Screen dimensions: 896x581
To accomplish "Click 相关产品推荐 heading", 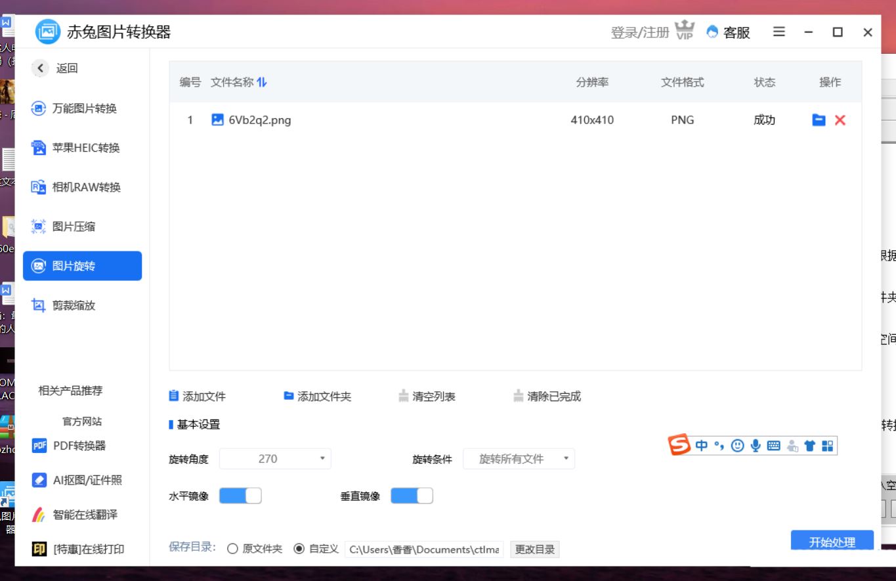I will [x=70, y=391].
